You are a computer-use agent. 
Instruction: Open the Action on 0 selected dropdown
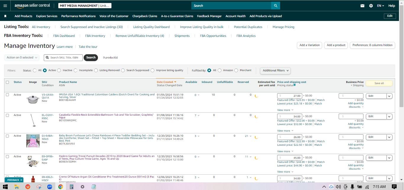(22, 58)
